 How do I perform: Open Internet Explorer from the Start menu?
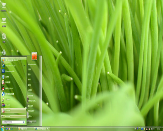coord(13,66)
